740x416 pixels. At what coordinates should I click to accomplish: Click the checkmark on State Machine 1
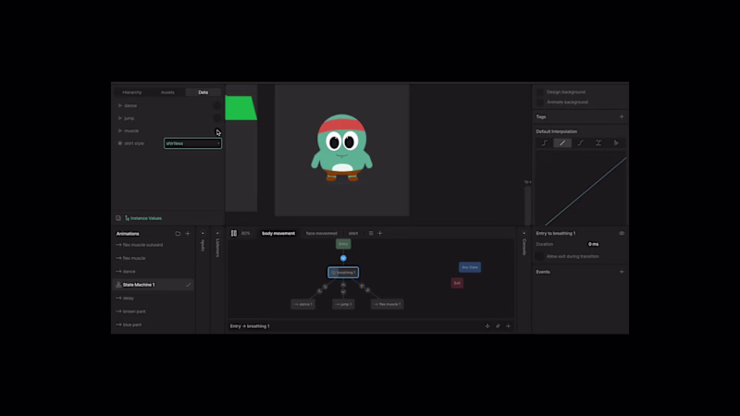189,285
